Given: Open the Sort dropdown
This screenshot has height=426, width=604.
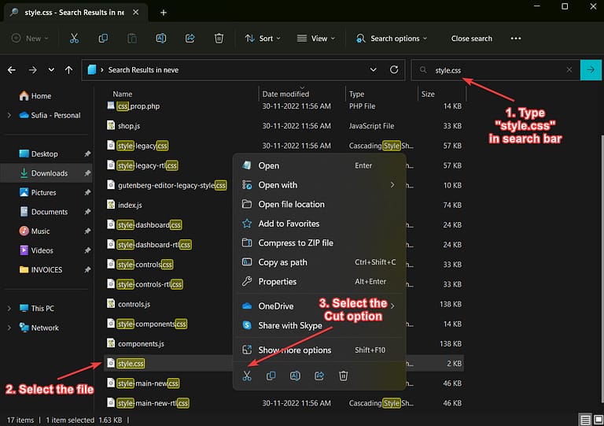Looking at the screenshot, I should pos(259,39).
